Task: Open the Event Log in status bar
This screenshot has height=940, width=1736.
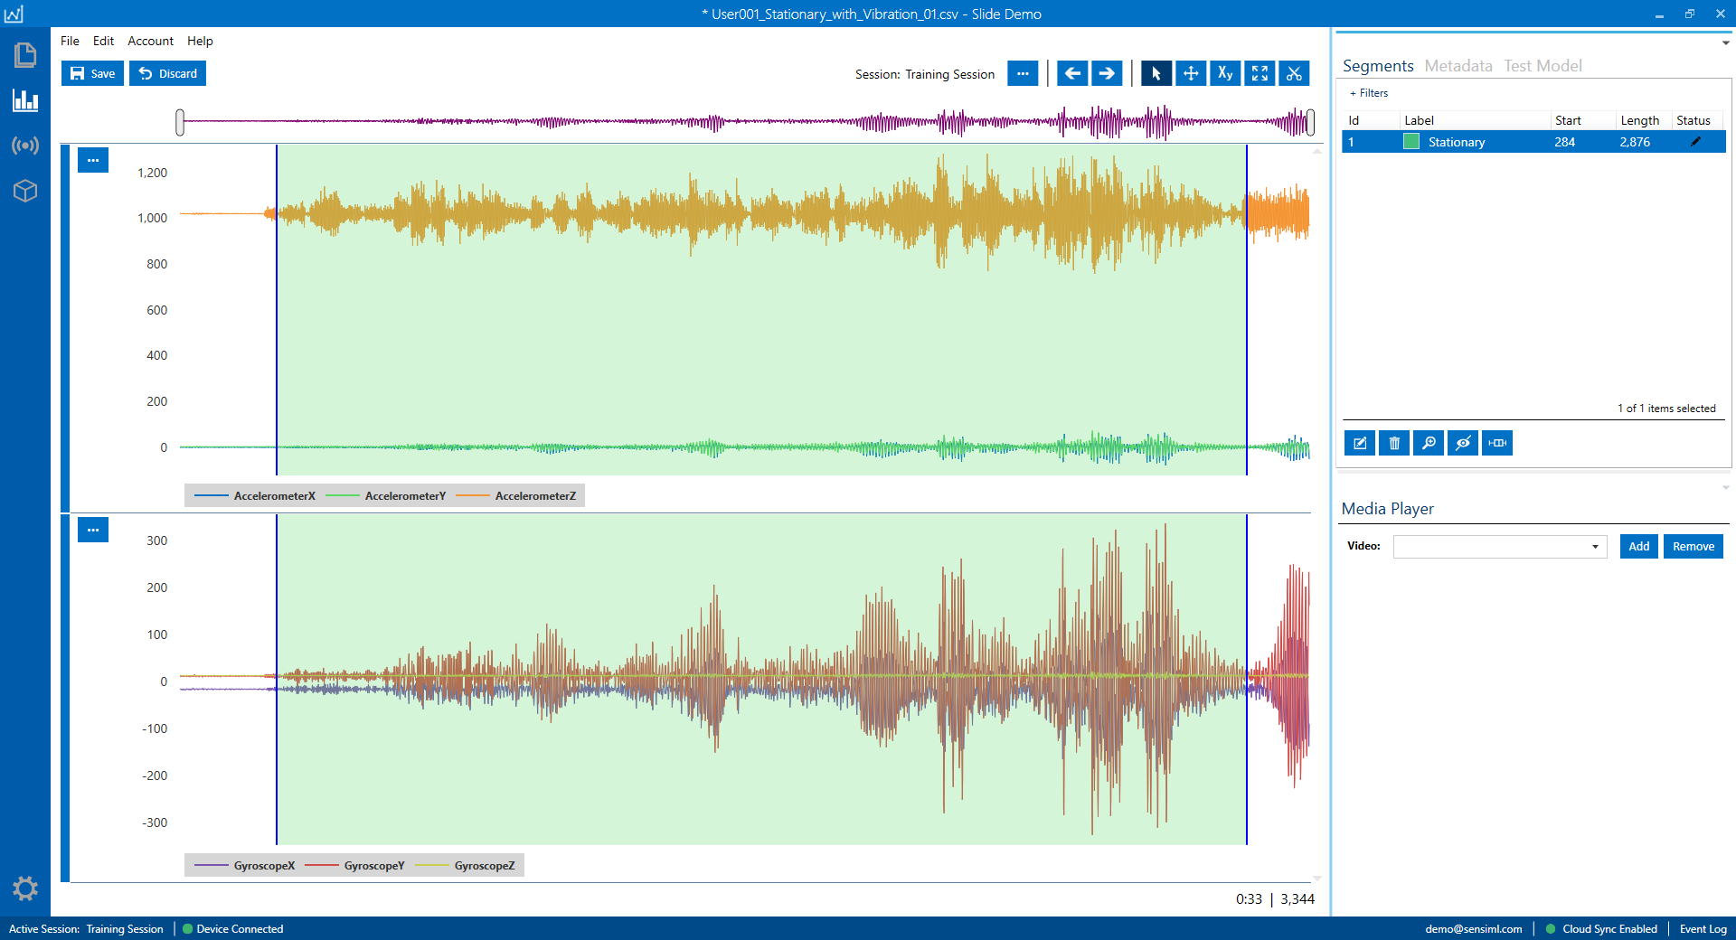Action: click(1703, 929)
